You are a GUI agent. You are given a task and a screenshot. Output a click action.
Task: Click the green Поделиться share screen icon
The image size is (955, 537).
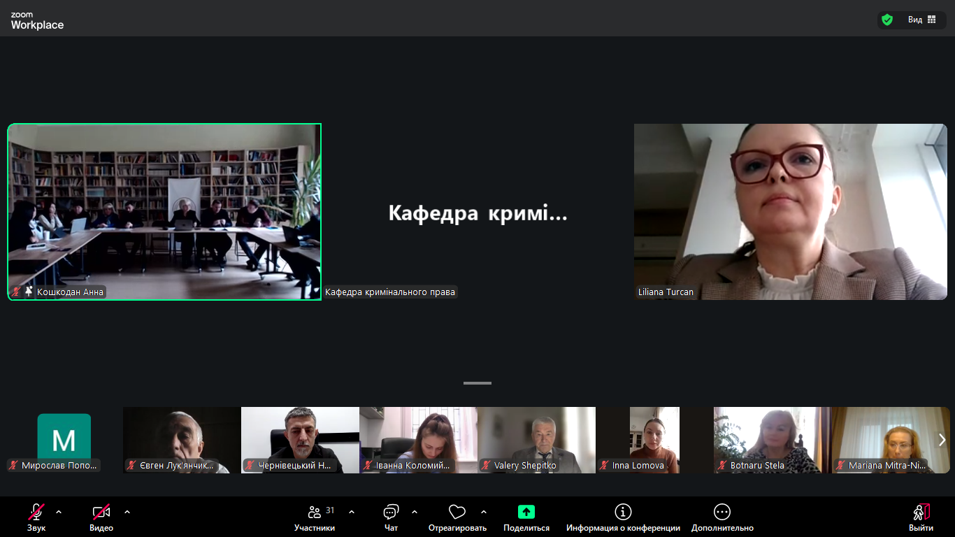point(526,512)
